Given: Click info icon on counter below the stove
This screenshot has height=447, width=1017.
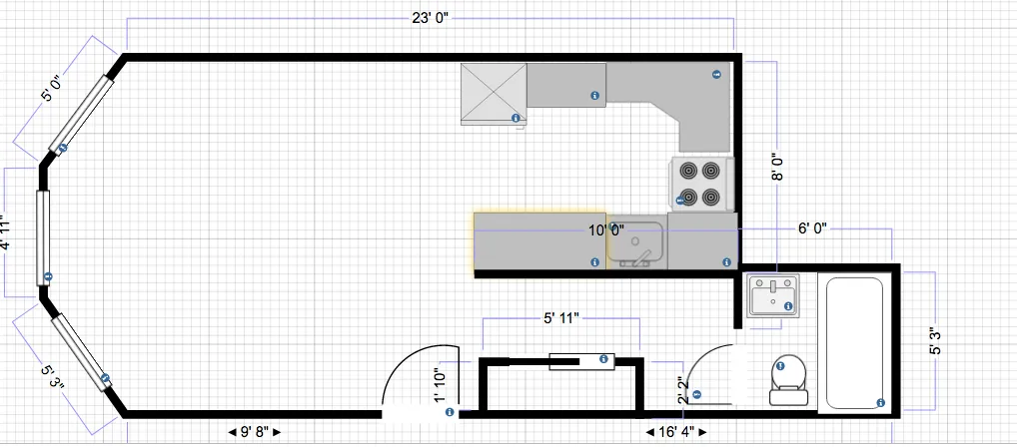Looking at the screenshot, I should click(726, 262).
